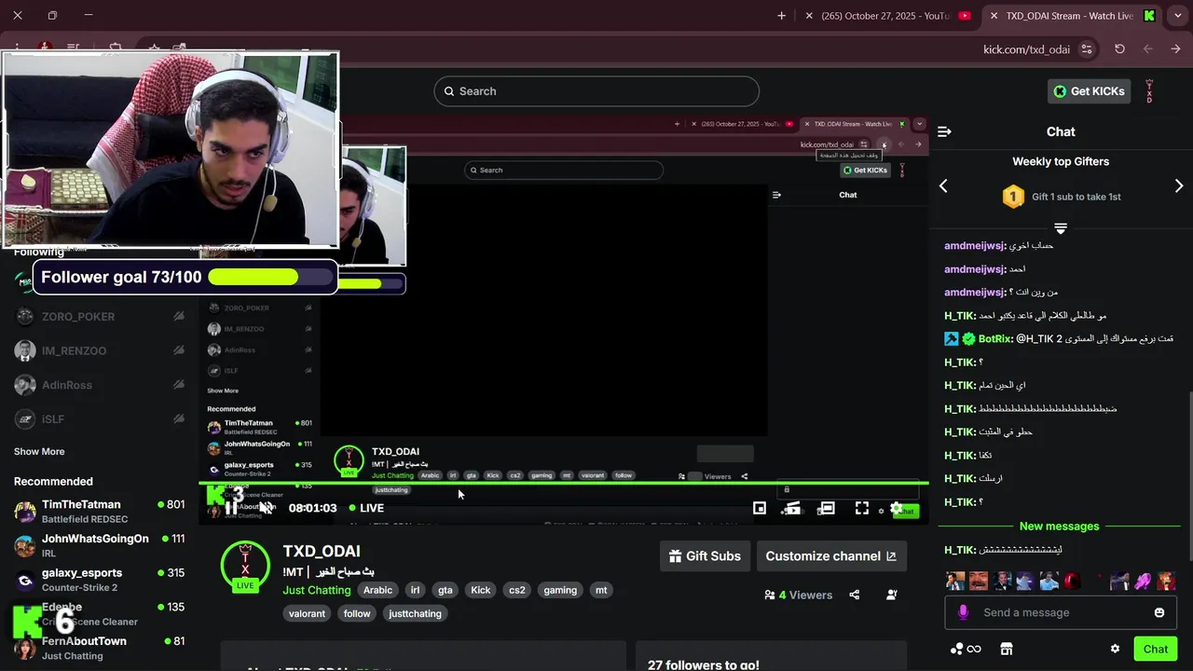
Task: Open the TXD profile avatar menu
Action: click(1149, 91)
